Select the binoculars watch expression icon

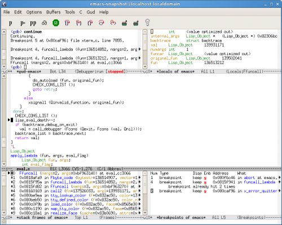tap(45, 23)
